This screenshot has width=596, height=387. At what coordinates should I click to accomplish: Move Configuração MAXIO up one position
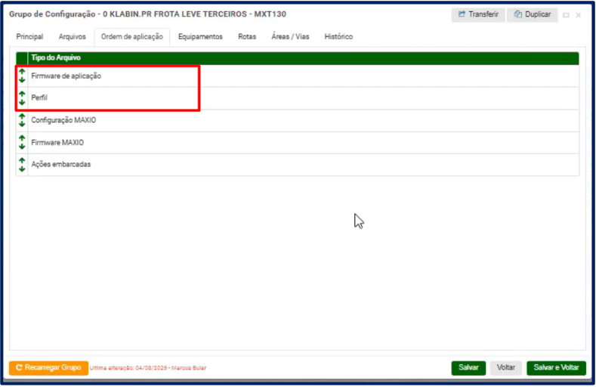click(22, 116)
